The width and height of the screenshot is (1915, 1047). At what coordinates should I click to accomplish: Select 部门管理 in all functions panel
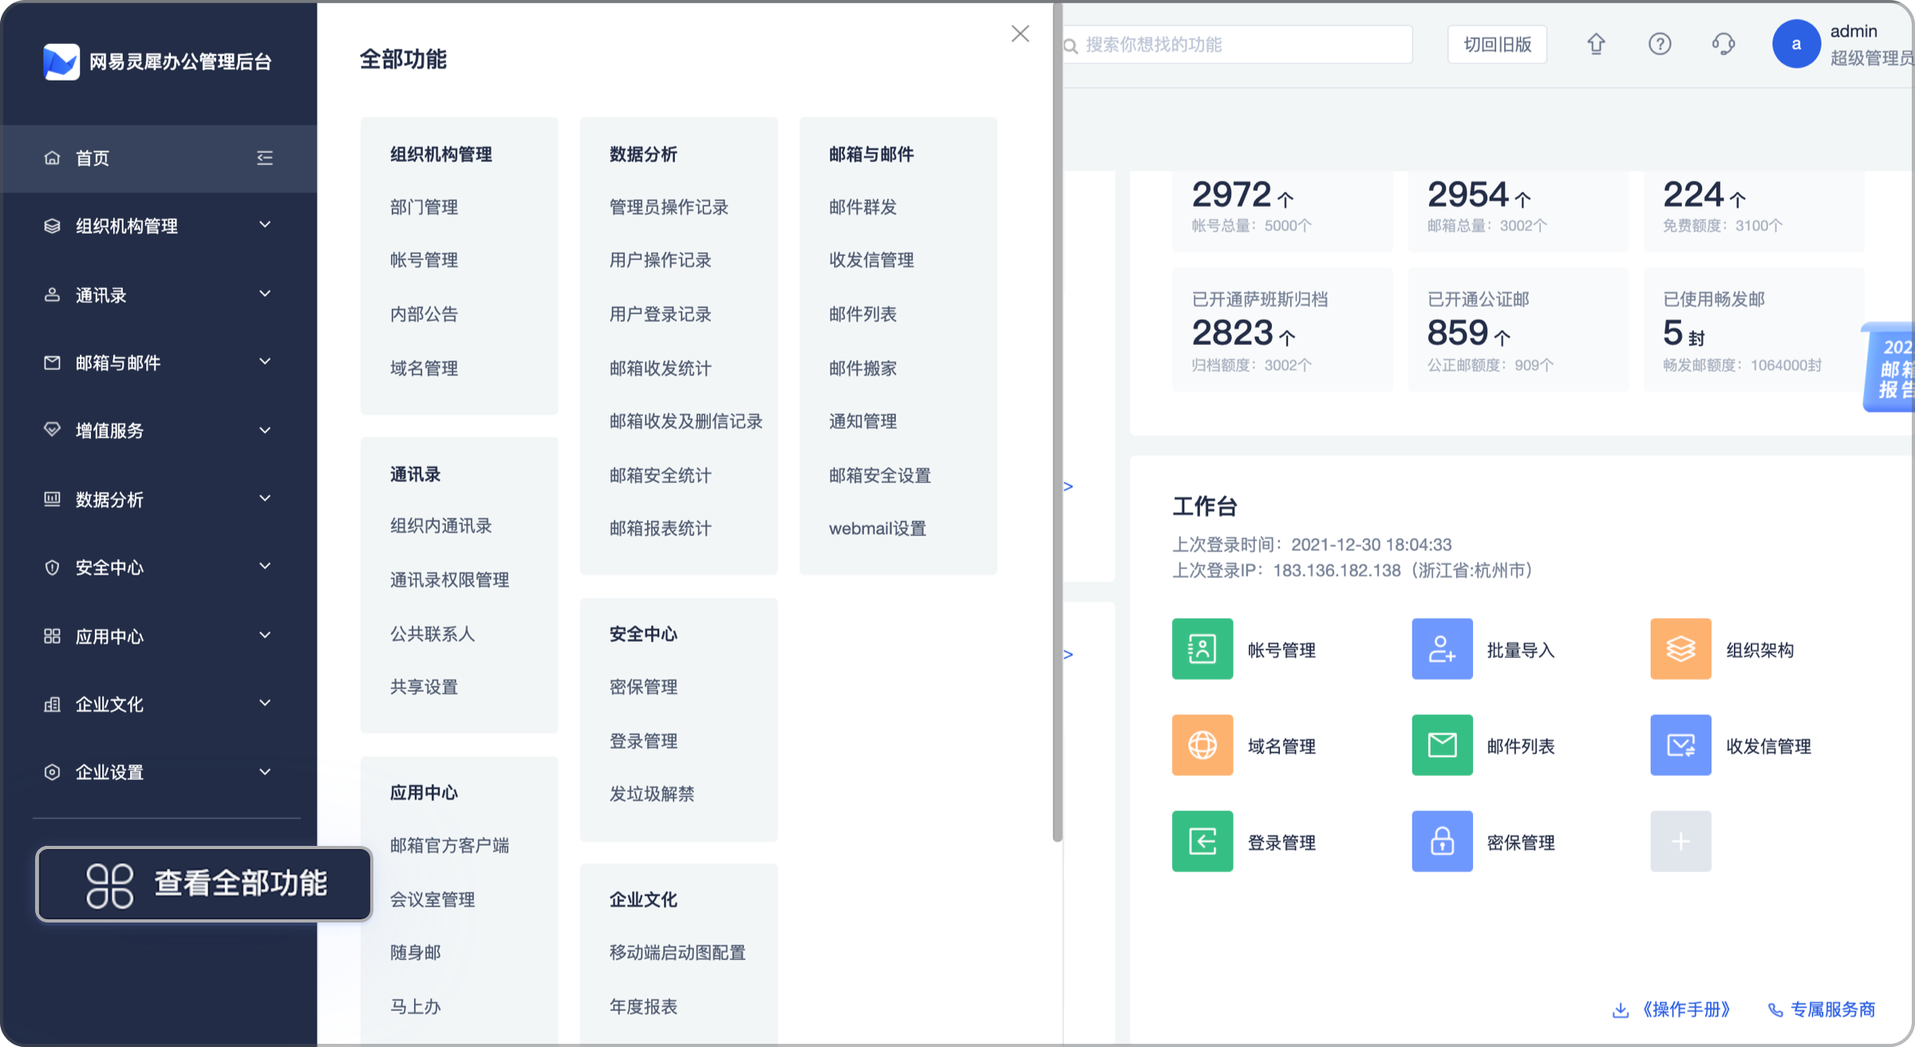[x=424, y=207]
